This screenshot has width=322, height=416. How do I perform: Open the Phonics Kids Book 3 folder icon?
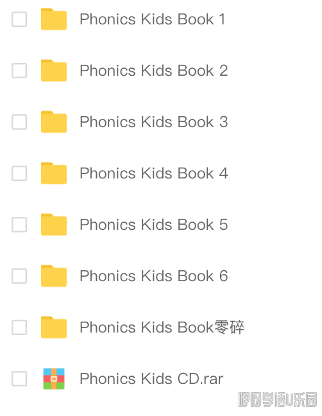54,122
